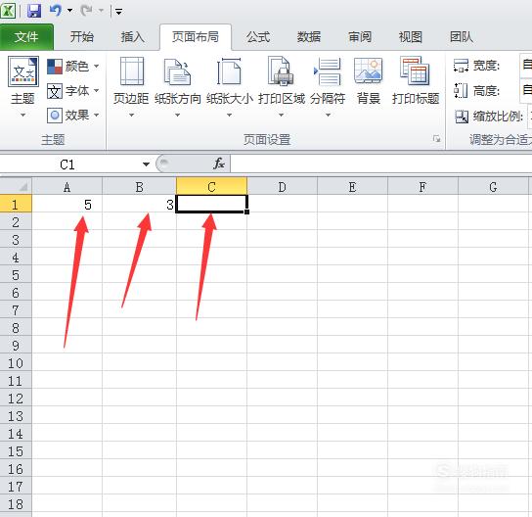Open the 页边距 margins icon
The height and width of the screenshot is (517, 532).
(x=132, y=71)
